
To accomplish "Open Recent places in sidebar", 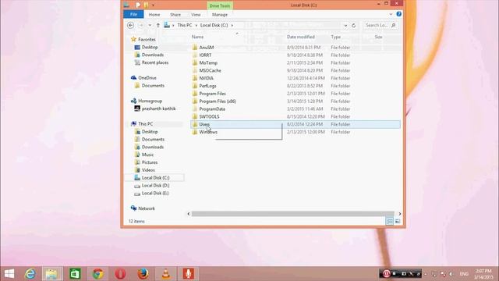I will [155, 62].
